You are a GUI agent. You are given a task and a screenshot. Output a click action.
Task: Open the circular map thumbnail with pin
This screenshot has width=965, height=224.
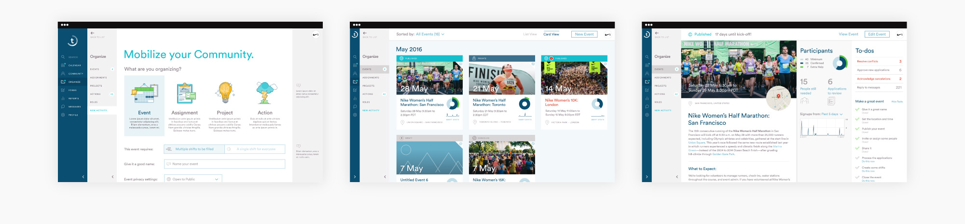(778, 97)
